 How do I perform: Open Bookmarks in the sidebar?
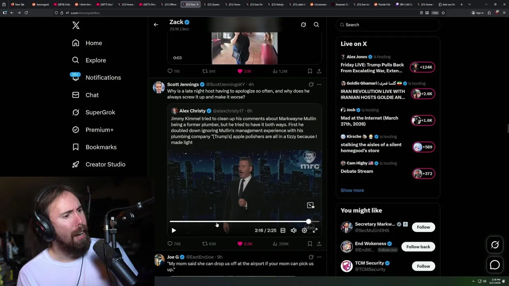[94, 147]
